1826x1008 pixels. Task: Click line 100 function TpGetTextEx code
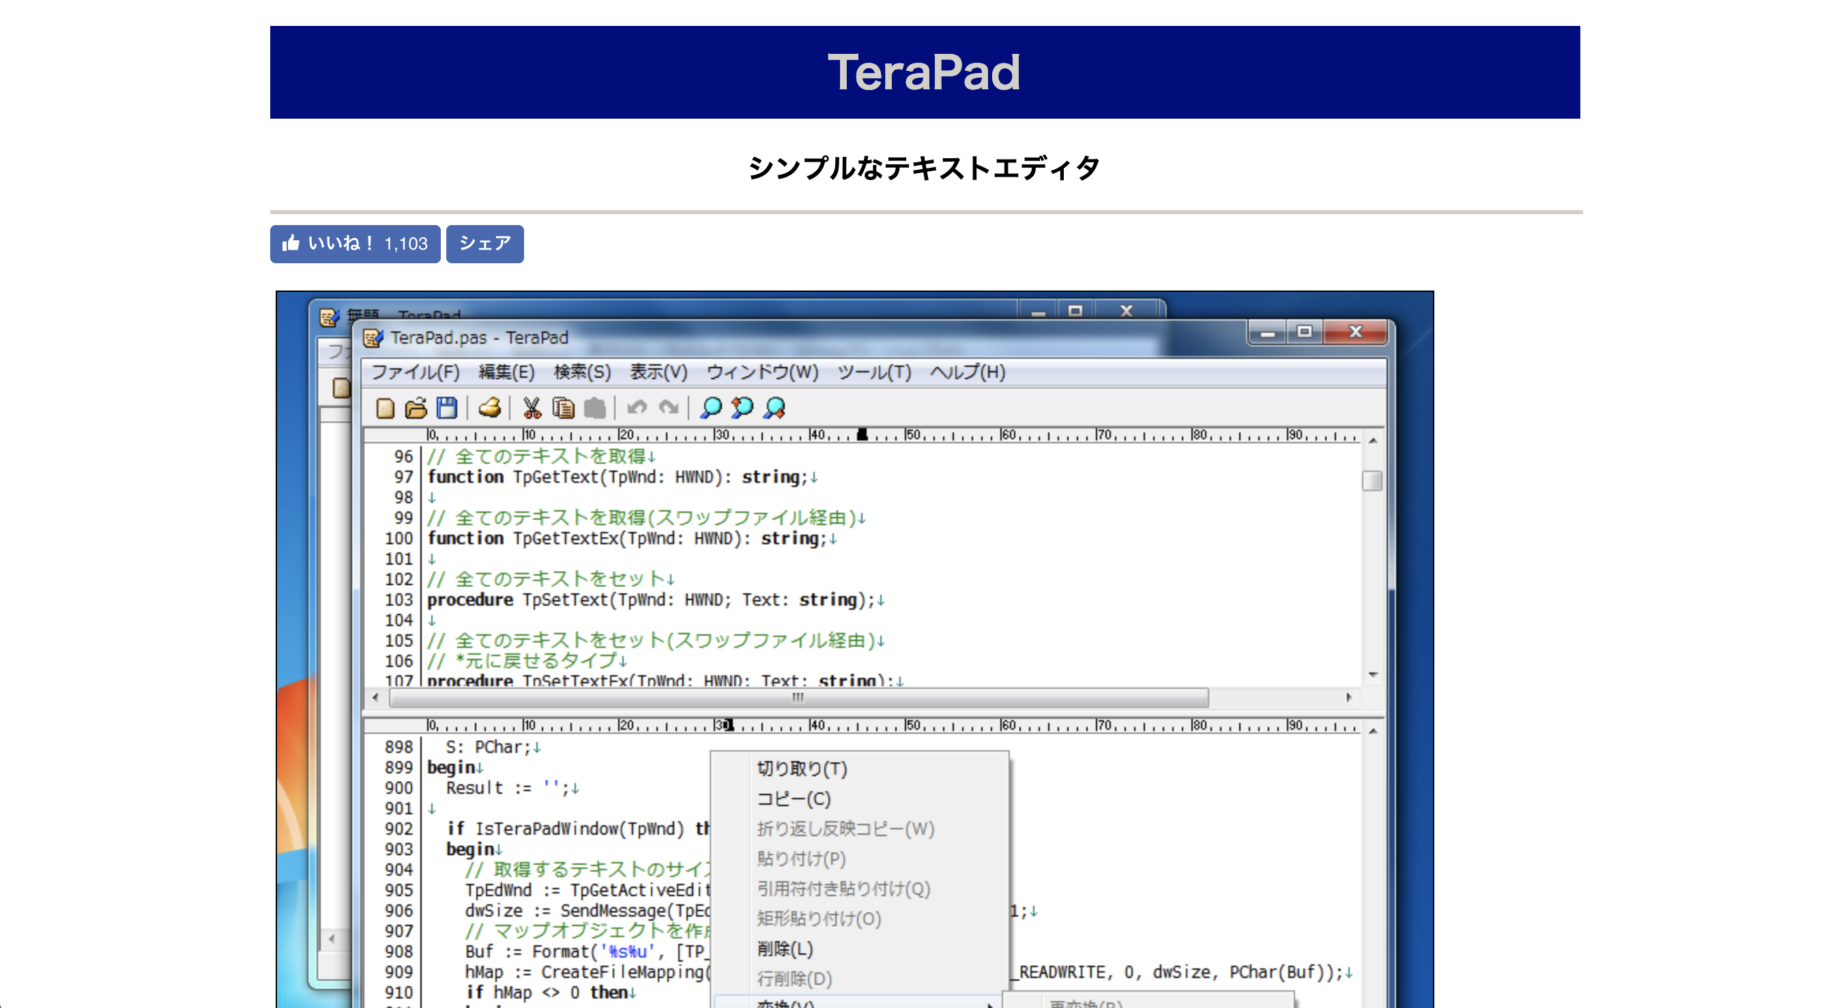click(x=632, y=538)
